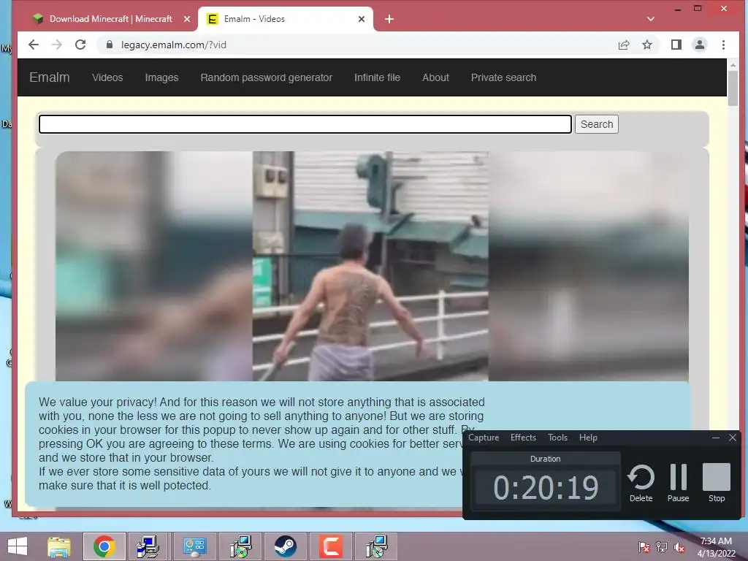This screenshot has height=561, width=748.
Task: Open the recorder Help menu
Action: (x=588, y=438)
